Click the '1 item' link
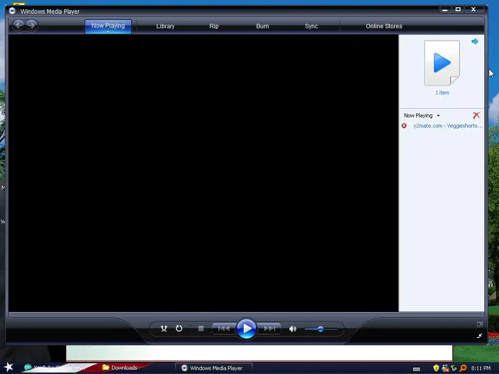The height and width of the screenshot is (374, 499). coord(442,93)
